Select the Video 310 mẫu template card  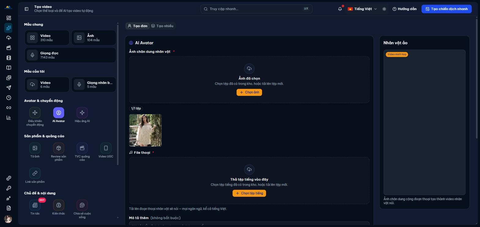(x=47, y=38)
